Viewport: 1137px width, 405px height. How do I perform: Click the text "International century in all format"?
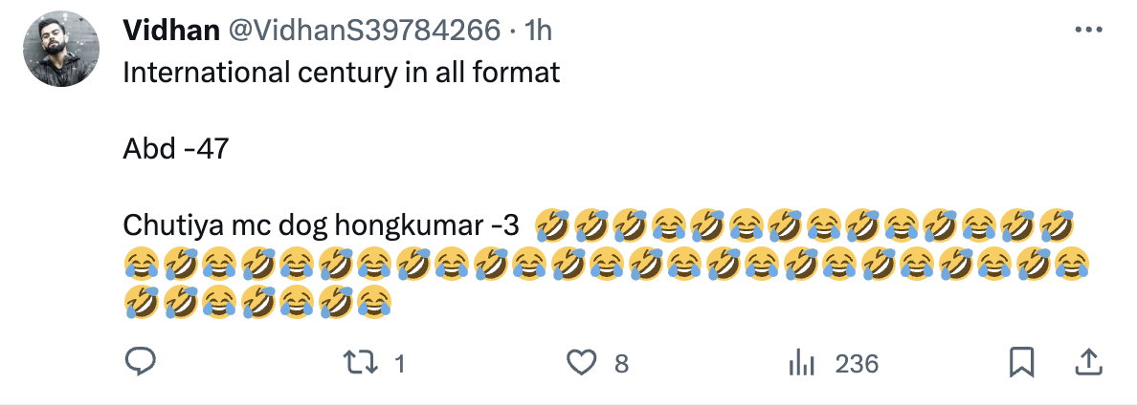341,73
